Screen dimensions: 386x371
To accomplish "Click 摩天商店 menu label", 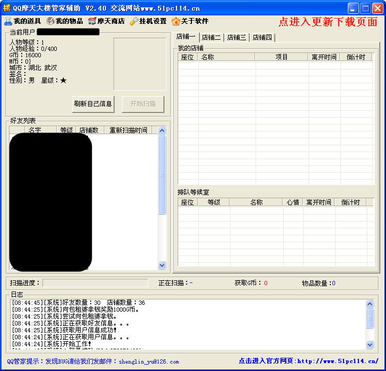I will pos(111,21).
